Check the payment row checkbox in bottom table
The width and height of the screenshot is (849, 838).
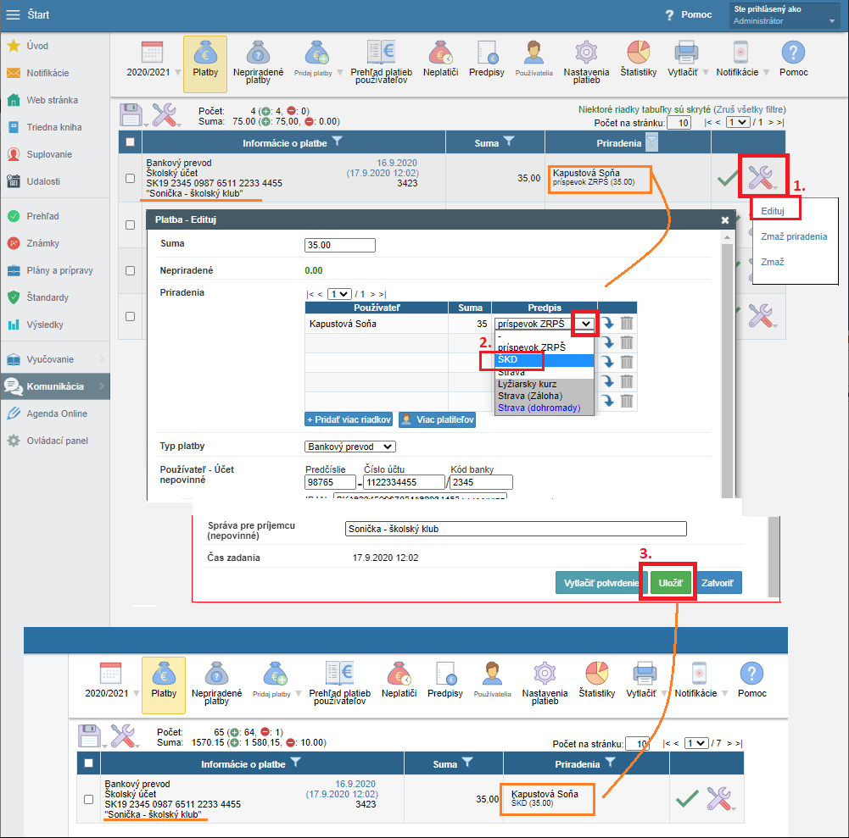[x=89, y=799]
